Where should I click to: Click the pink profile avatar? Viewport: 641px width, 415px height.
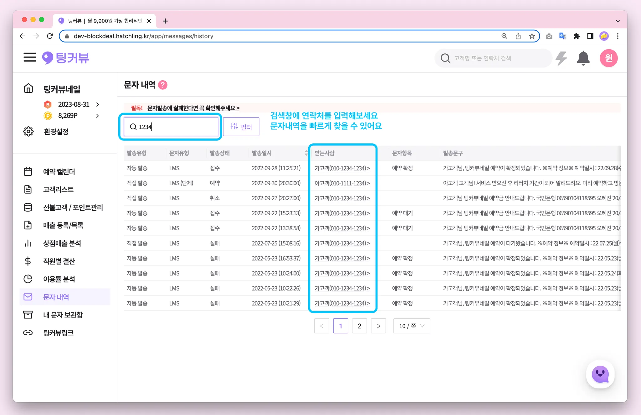(x=608, y=58)
